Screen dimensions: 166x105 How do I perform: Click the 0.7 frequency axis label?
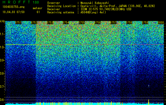[x=2, y=87]
